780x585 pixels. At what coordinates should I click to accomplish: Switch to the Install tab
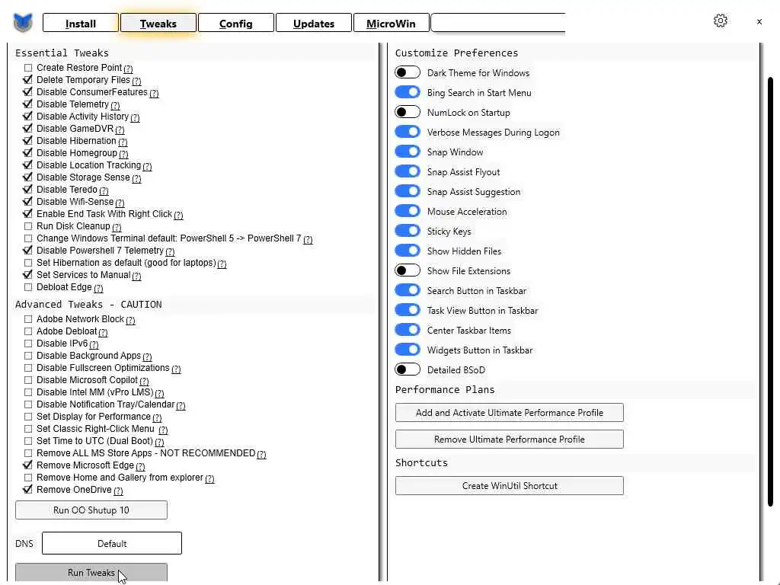[81, 24]
